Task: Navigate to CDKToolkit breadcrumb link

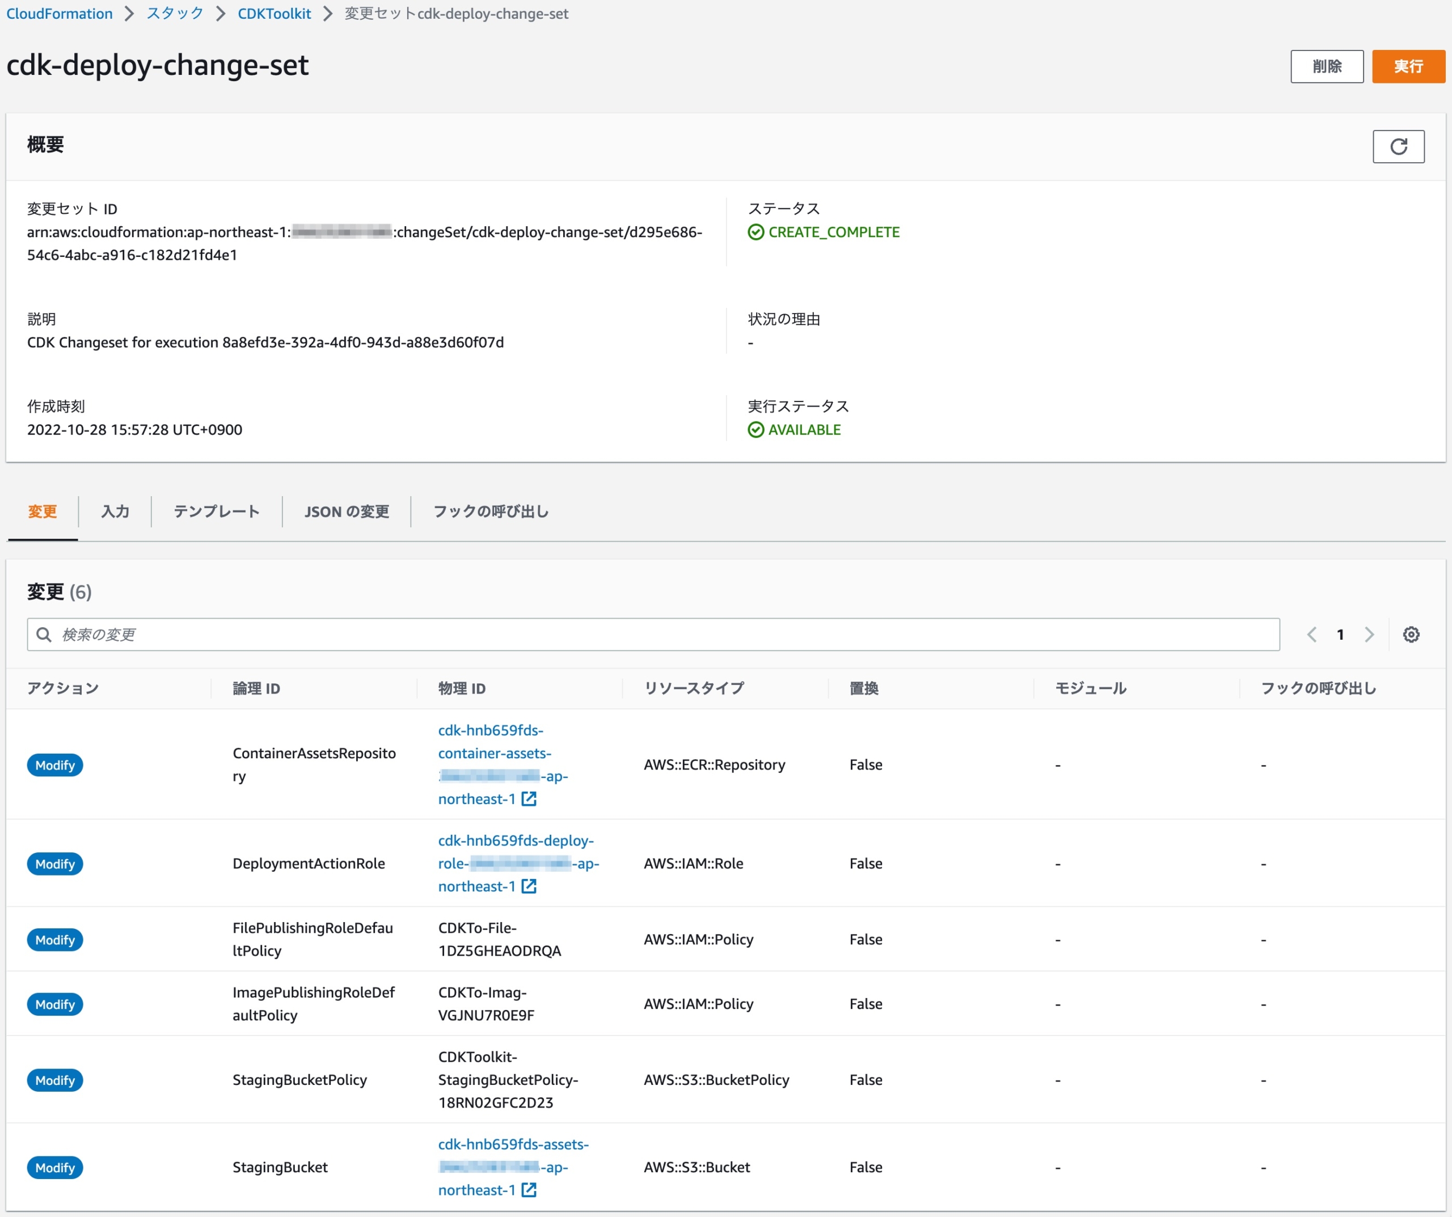Action: coord(274,14)
